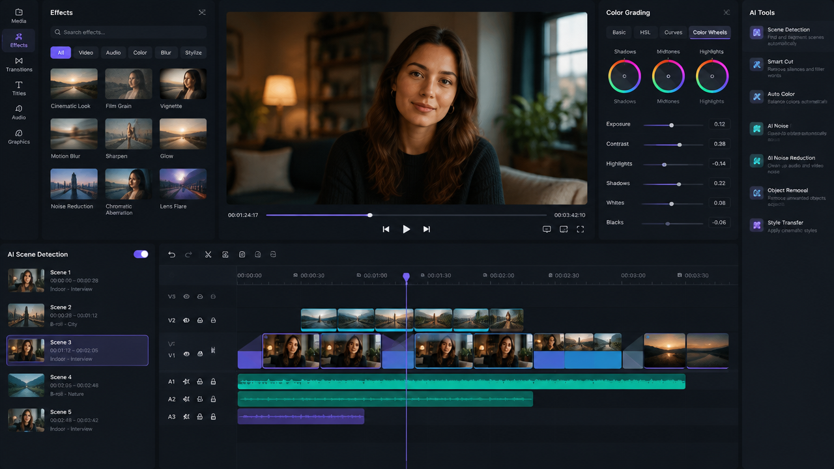This screenshot has height=469, width=834.
Task: Click the Search effects field
Action: [x=128, y=32]
